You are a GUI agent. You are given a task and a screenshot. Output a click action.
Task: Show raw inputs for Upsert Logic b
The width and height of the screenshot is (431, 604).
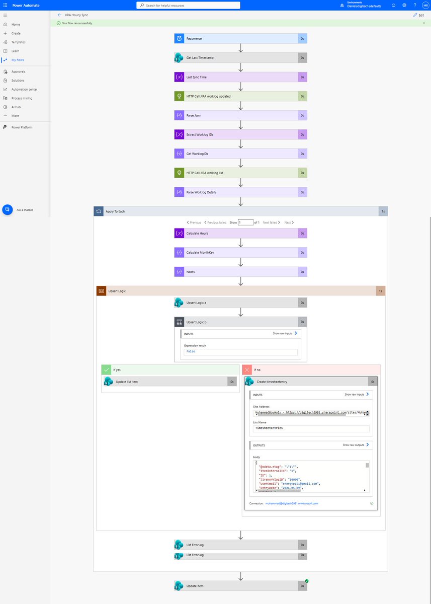point(285,333)
